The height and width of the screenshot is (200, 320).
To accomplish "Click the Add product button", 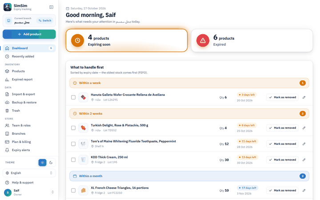I will 29,34.
